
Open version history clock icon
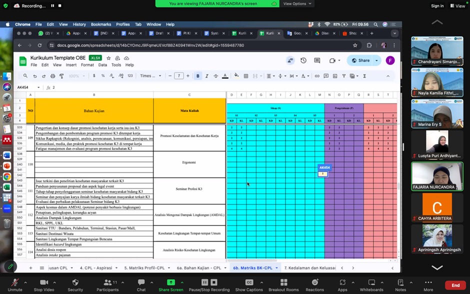(x=303, y=60)
